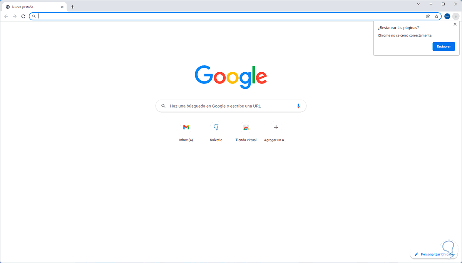The width and height of the screenshot is (462, 263).
Task: Dismiss the Restaurar las páginas popup
Action: coord(455,24)
